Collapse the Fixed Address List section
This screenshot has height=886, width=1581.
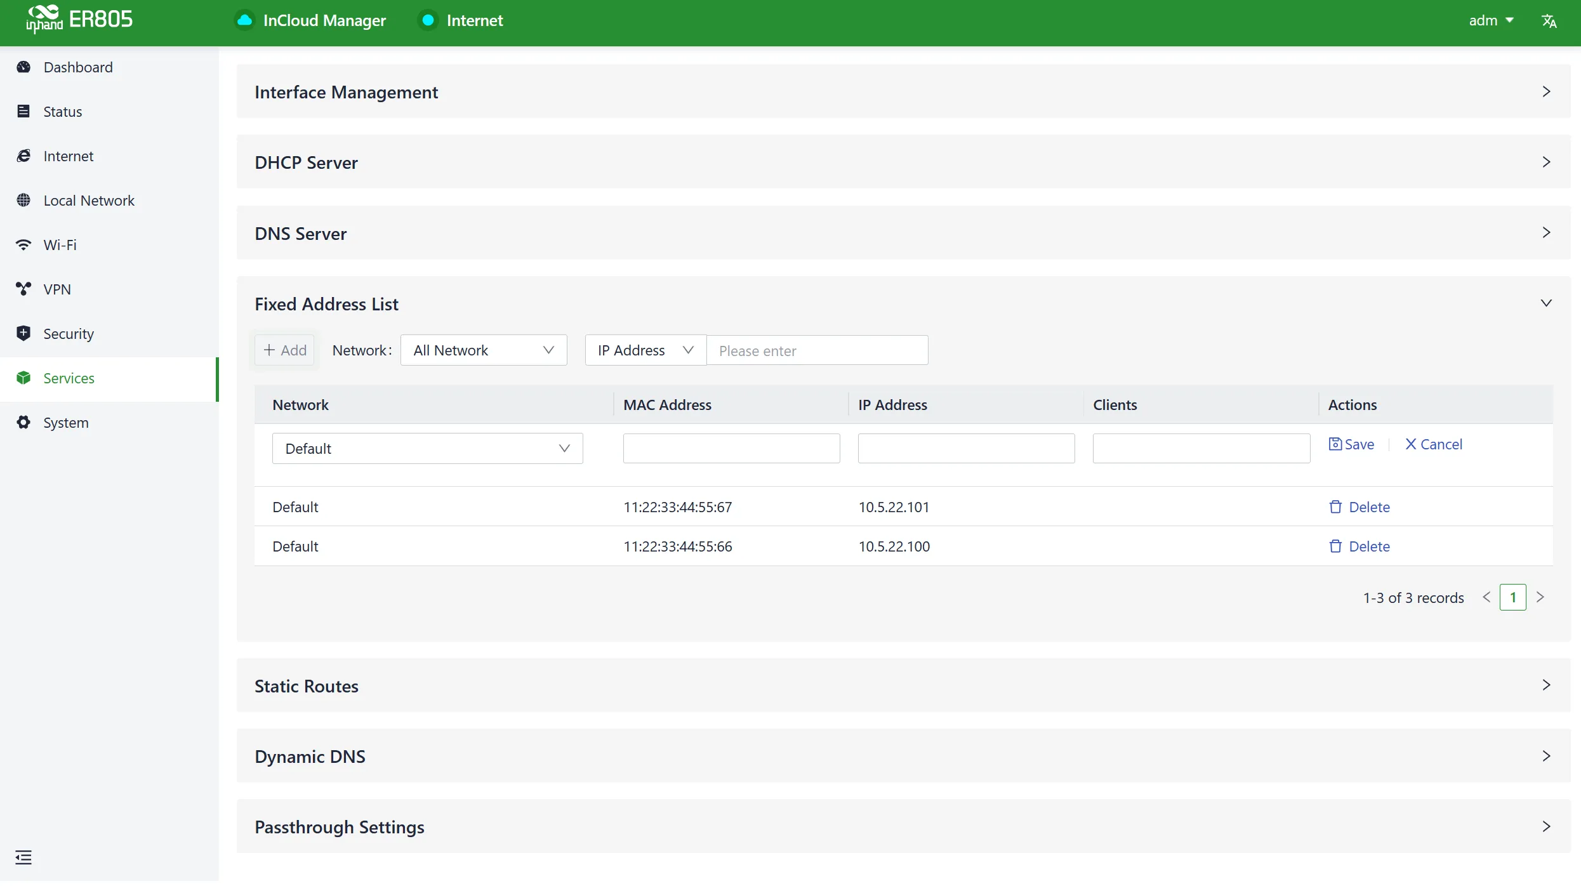[x=1547, y=303]
